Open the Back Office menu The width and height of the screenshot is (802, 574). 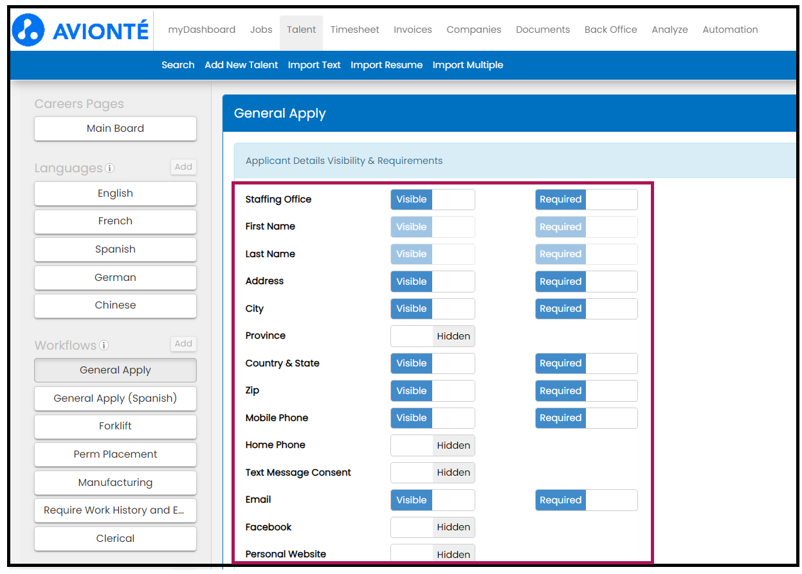coord(610,30)
